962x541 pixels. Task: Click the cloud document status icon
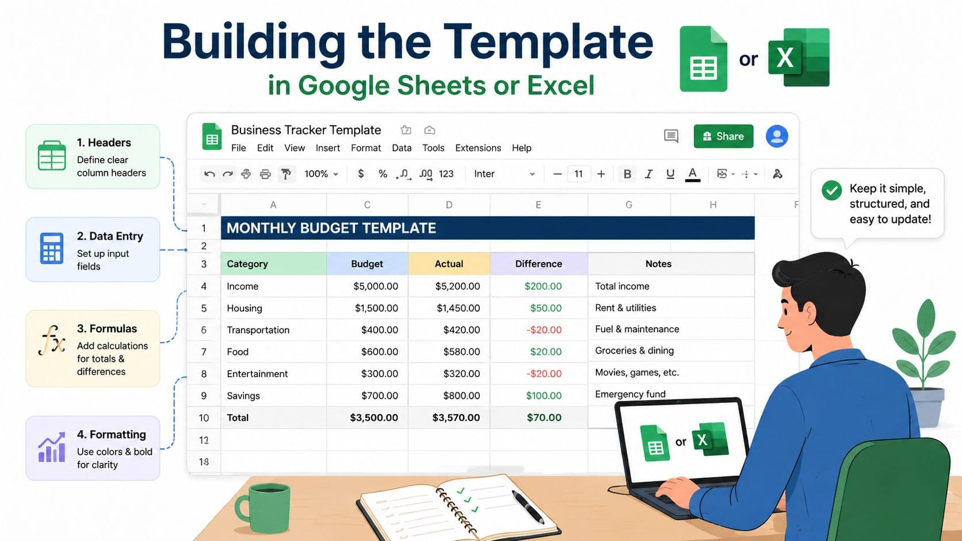[x=429, y=130]
